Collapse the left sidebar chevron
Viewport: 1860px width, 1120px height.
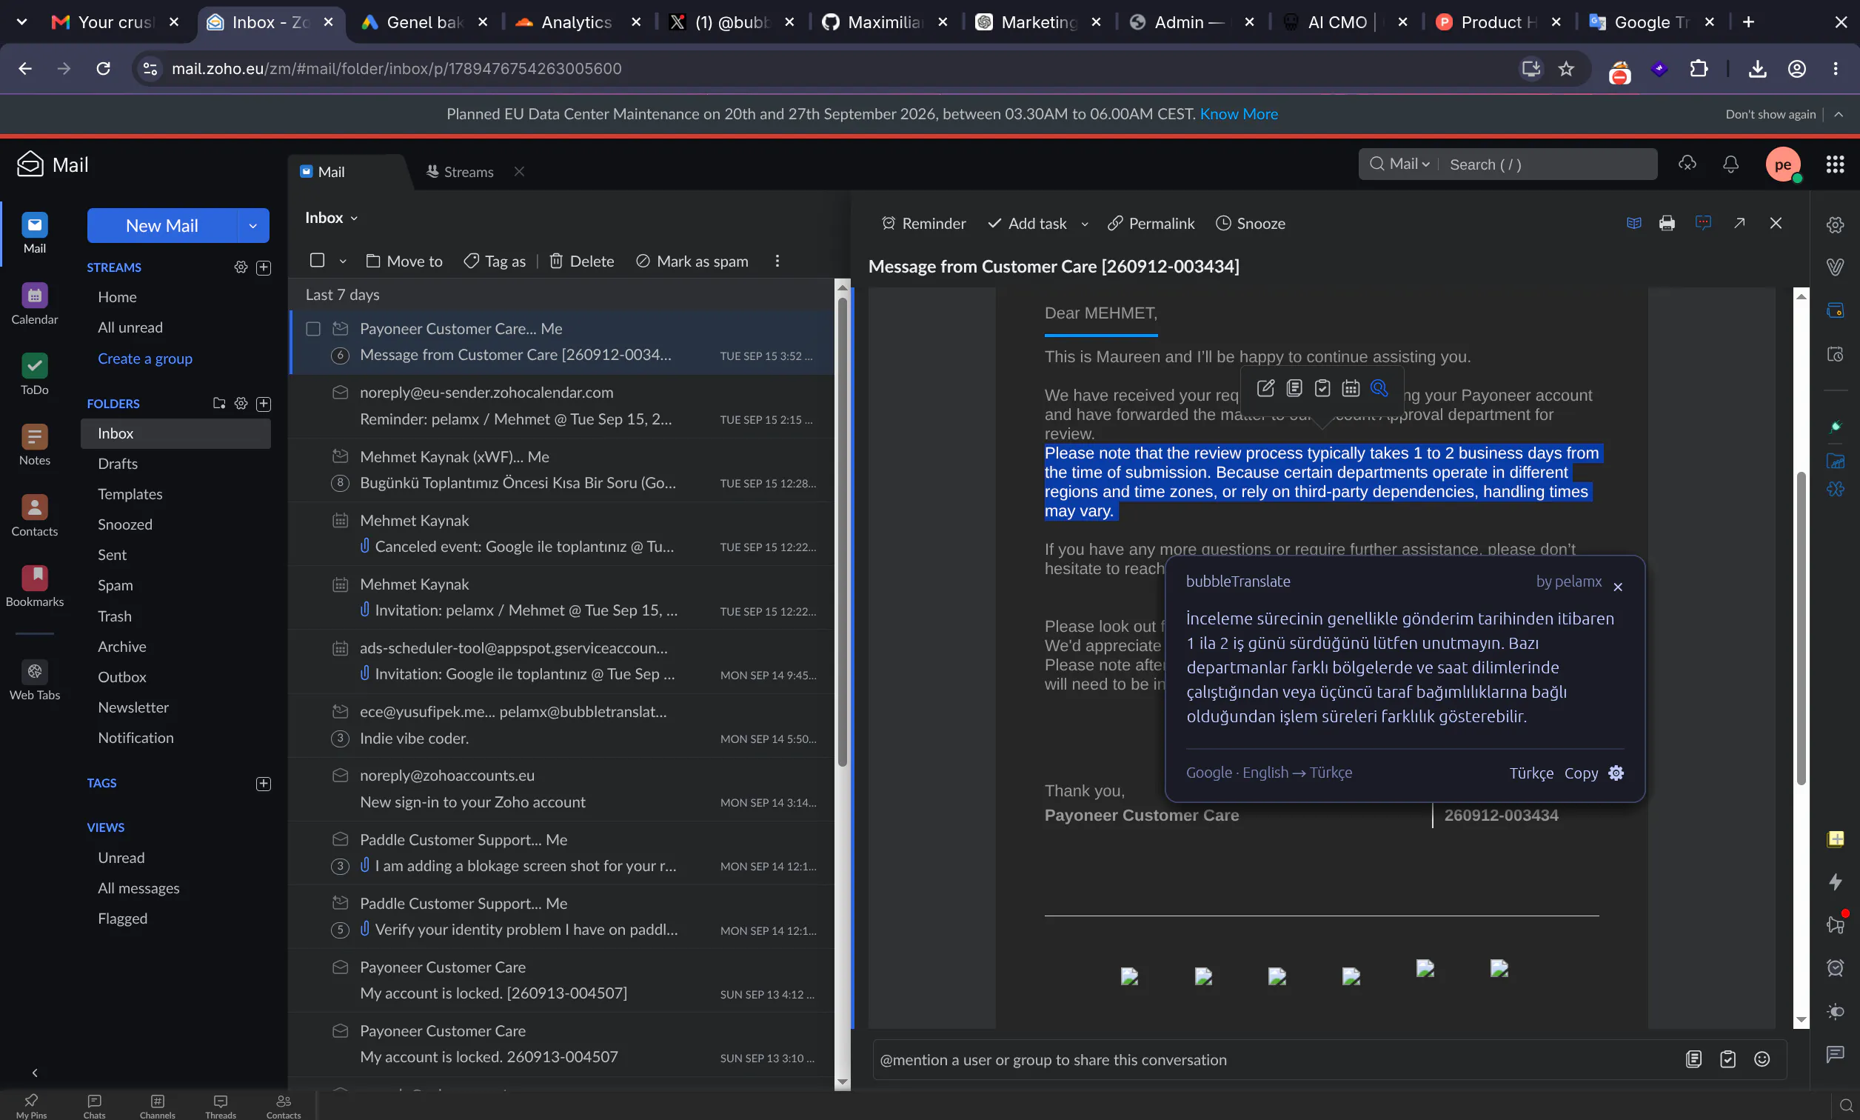[35, 1073]
